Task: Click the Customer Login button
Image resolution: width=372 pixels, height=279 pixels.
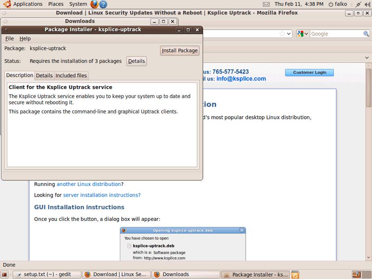Action: 309,73
